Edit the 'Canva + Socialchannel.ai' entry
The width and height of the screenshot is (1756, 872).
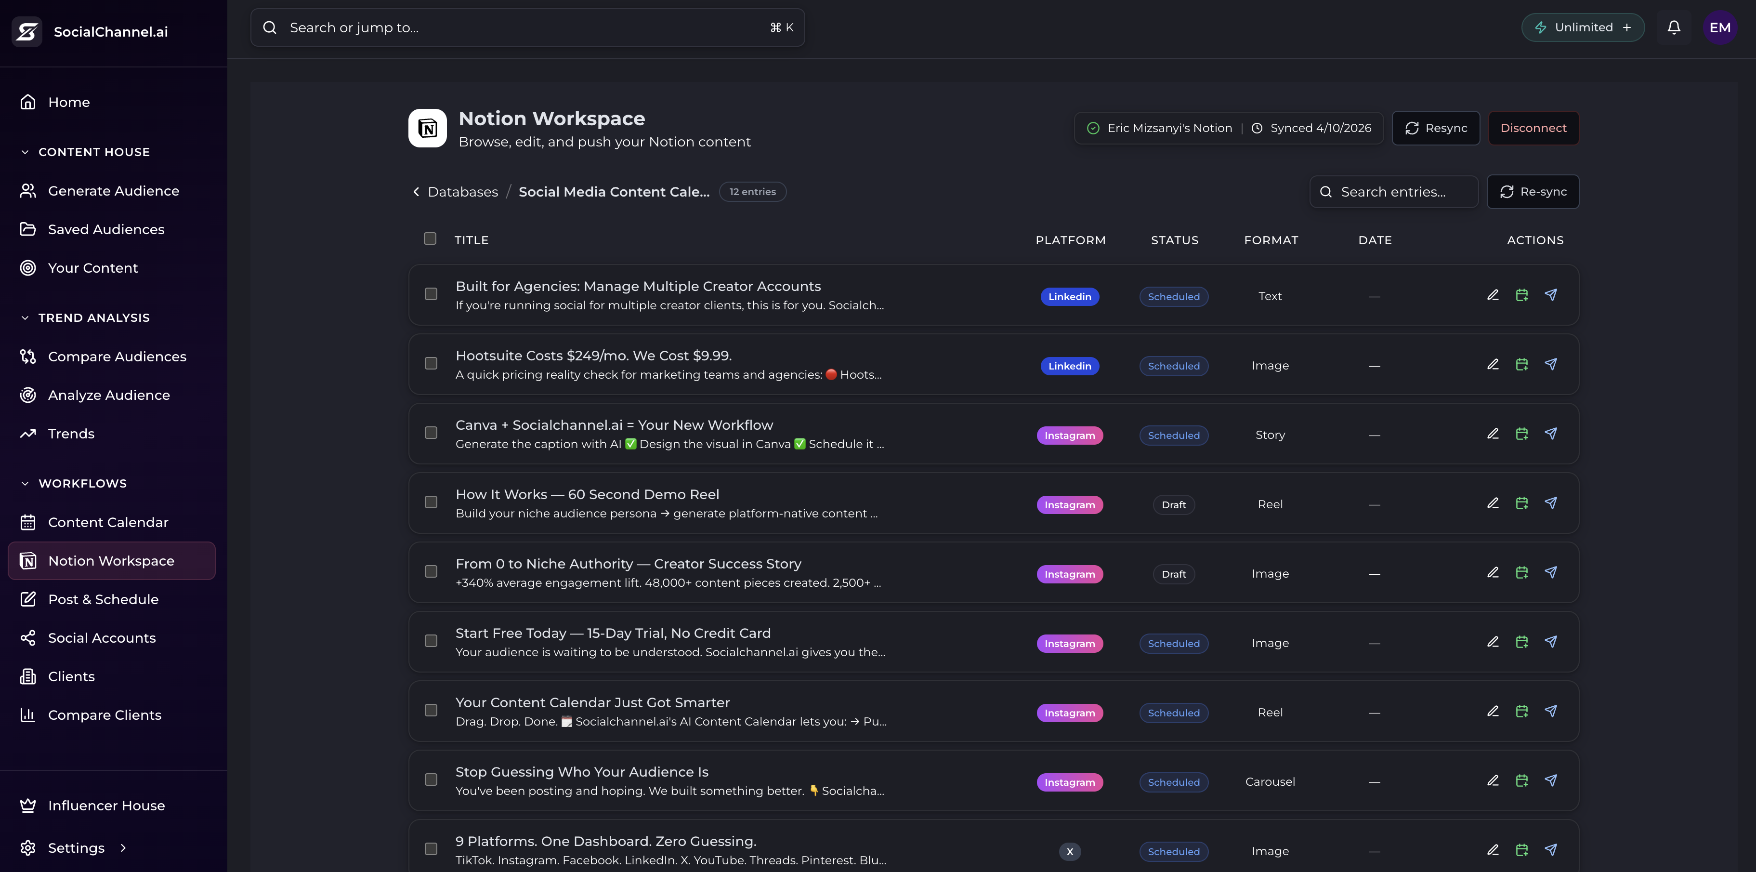coord(1493,434)
